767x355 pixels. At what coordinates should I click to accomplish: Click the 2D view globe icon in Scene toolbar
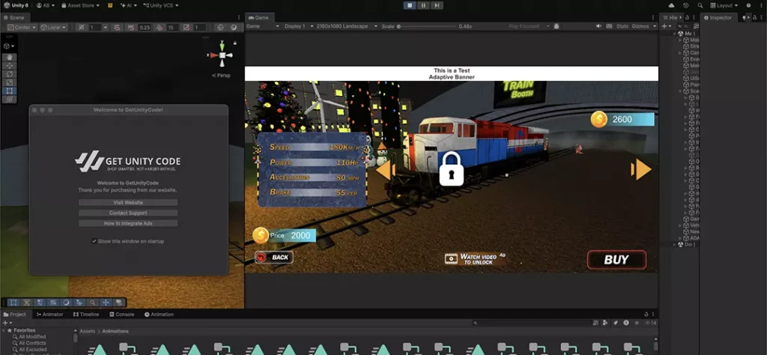pyautogui.click(x=220, y=28)
